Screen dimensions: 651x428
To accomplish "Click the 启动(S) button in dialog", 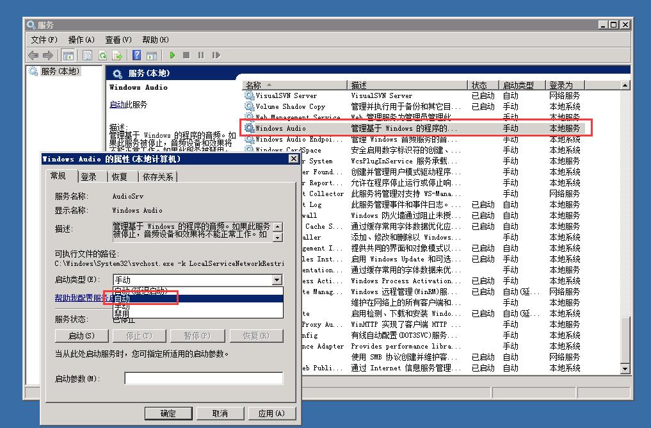I will click(81, 336).
